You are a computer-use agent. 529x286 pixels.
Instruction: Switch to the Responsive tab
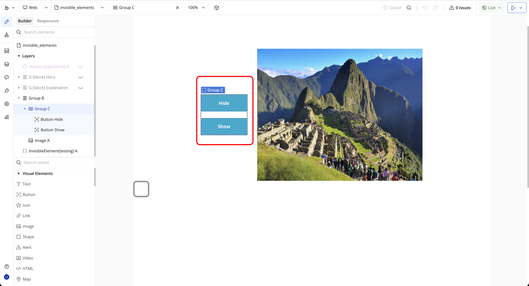[48, 21]
